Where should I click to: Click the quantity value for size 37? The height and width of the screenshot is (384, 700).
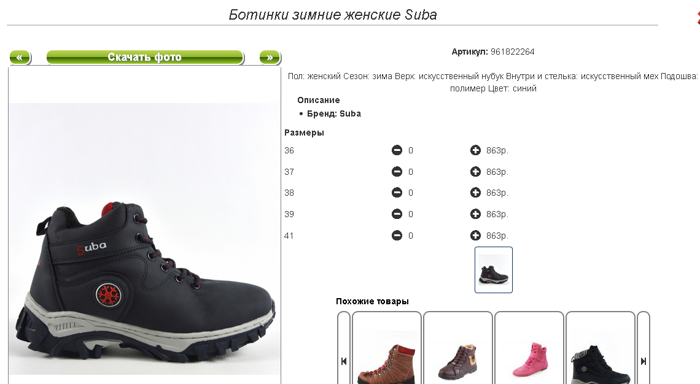pyautogui.click(x=411, y=172)
